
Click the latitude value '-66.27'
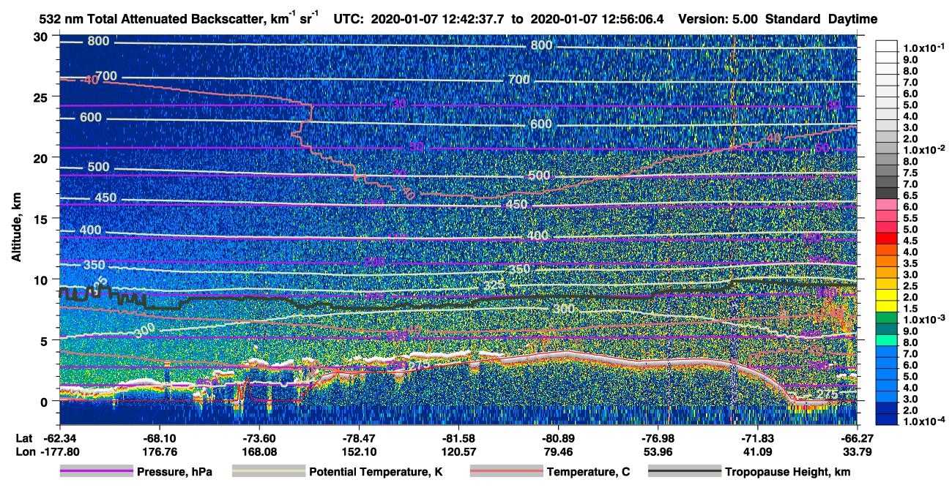click(857, 439)
